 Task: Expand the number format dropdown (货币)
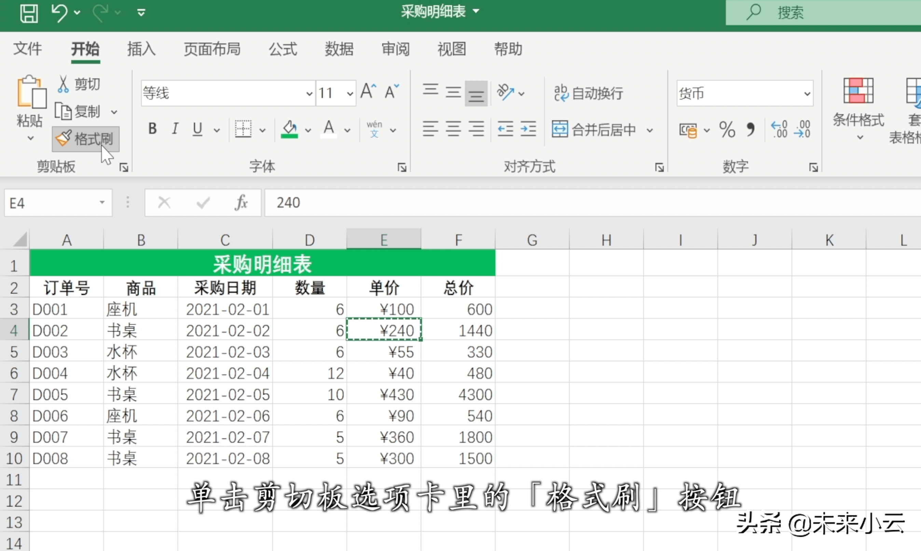click(x=807, y=94)
